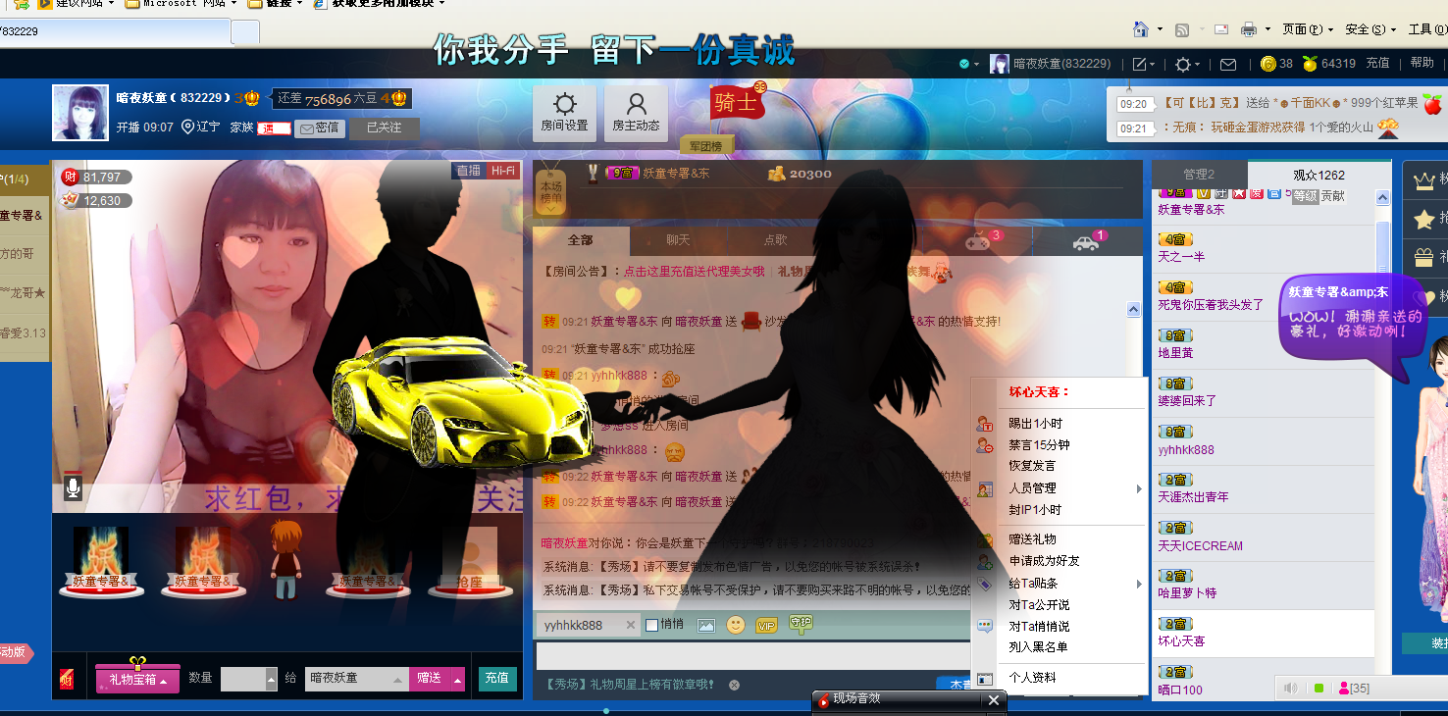
Task: Open edit note dropdown in top bar
Action: tap(1144, 64)
